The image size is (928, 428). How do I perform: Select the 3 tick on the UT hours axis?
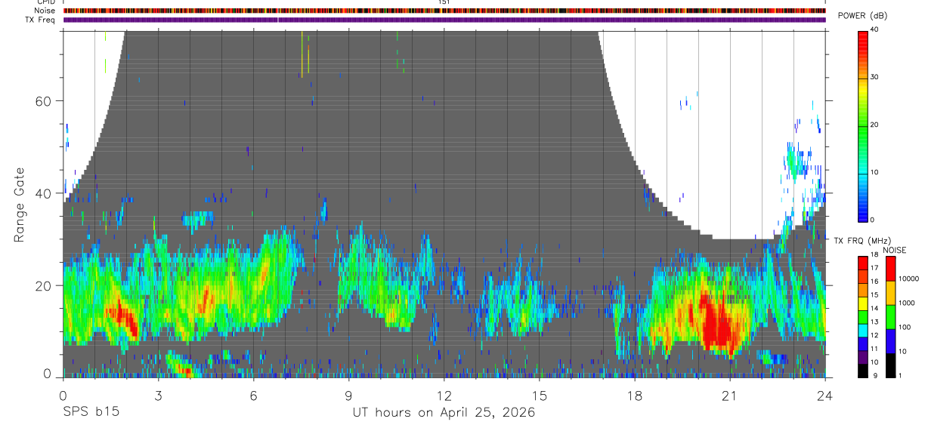[158, 395]
